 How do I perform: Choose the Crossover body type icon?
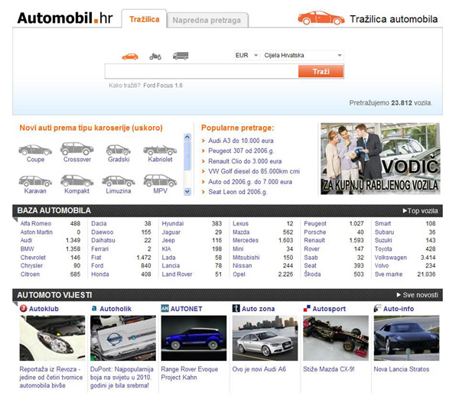point(77,148)
